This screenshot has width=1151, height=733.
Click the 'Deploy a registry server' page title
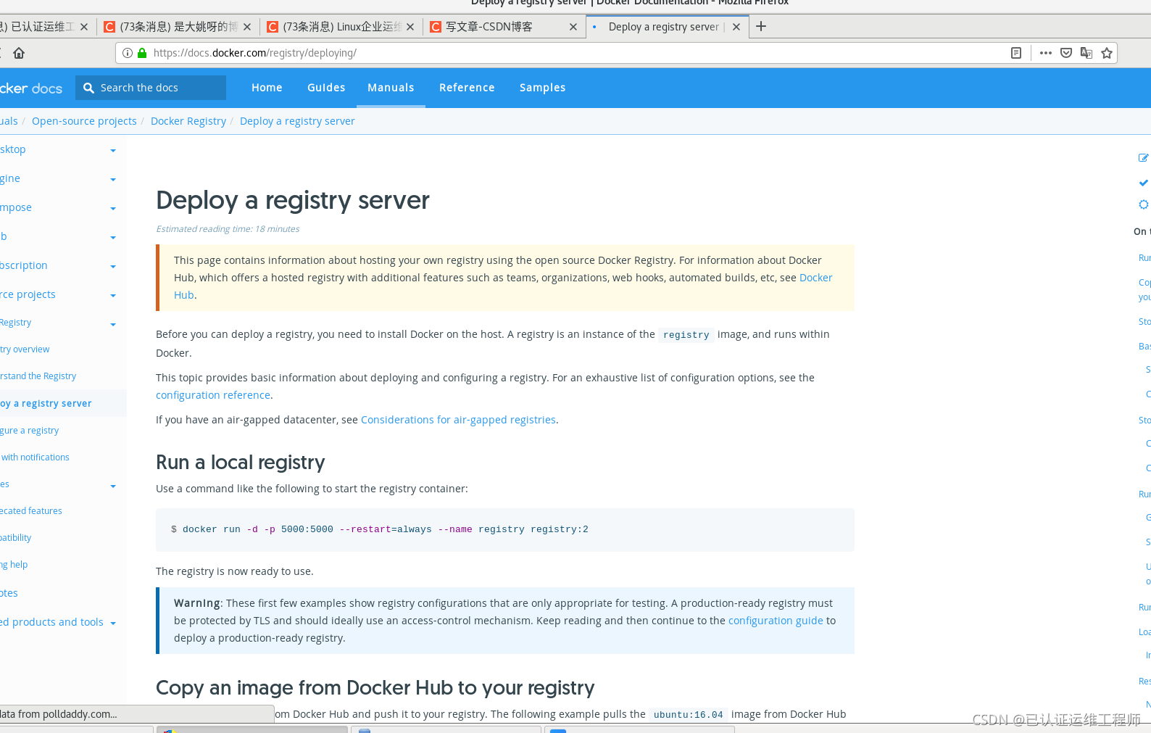click(293, 200)
